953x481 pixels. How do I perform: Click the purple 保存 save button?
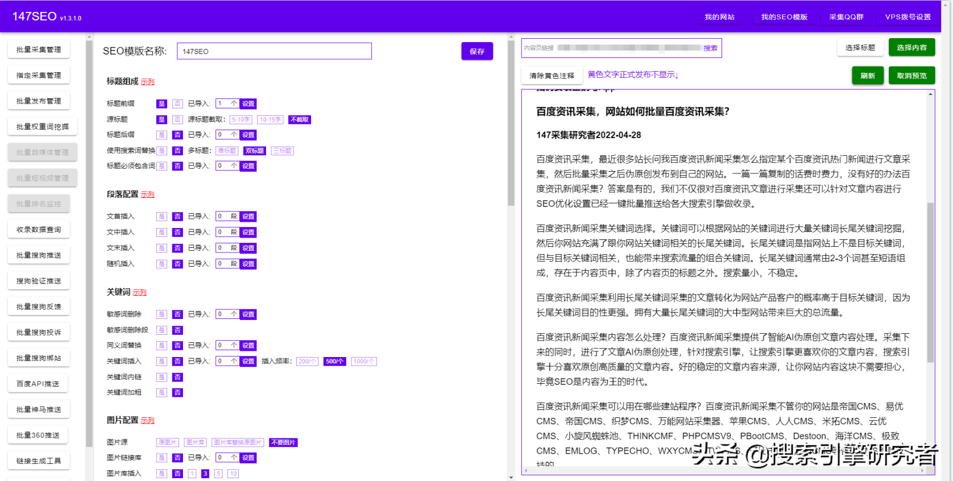click(476, 51)
